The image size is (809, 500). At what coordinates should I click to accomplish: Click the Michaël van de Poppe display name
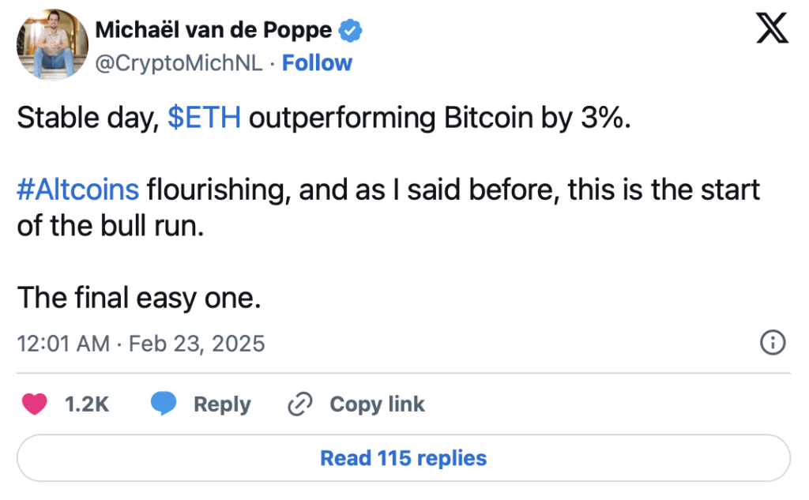(x=213, y=31)
